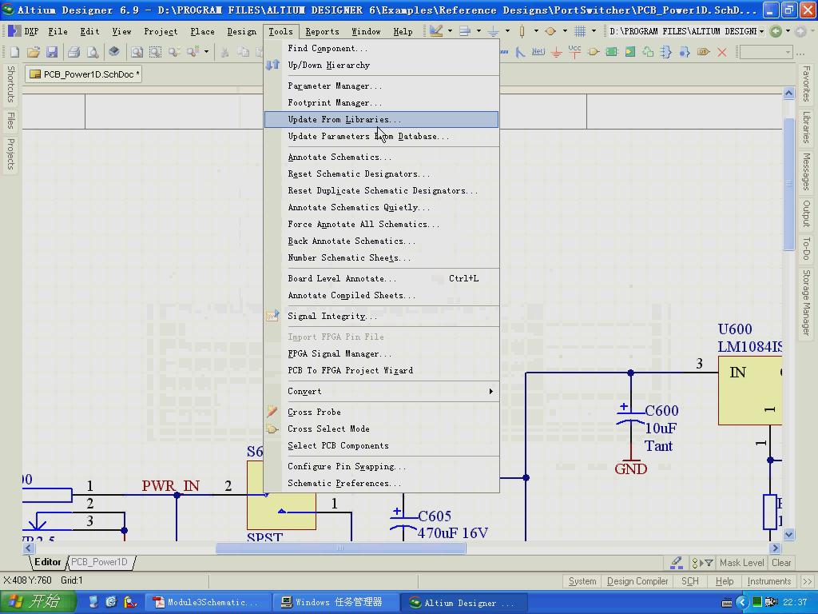Toggle Cross Select Mode in Tools menu
The height and width of the screenshot is (614, 818).
(x=381, y=429)
